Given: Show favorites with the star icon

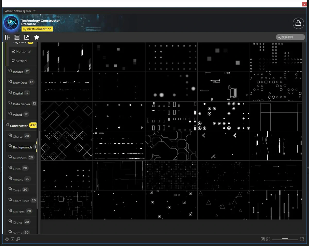Looking at the screenshot, I should (x=37, y=37).
